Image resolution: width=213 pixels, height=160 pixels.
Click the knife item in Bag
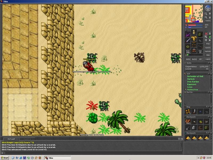[194, 111]
